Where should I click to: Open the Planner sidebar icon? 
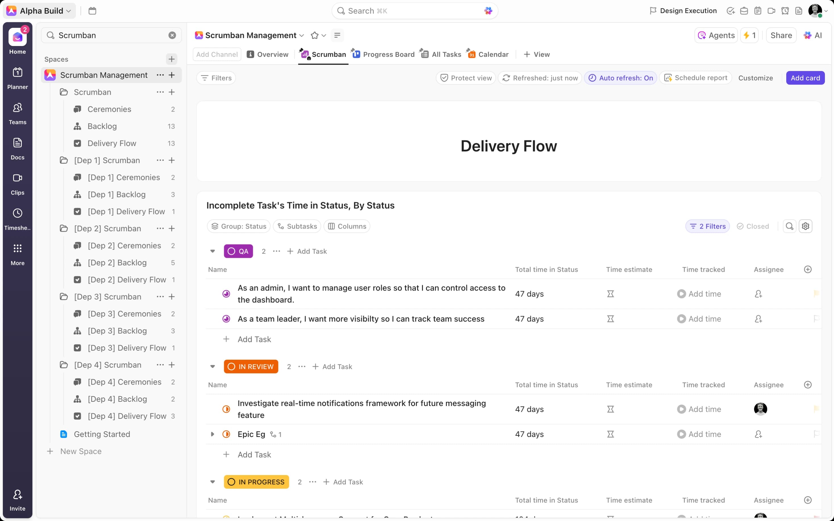coord(17,73)
